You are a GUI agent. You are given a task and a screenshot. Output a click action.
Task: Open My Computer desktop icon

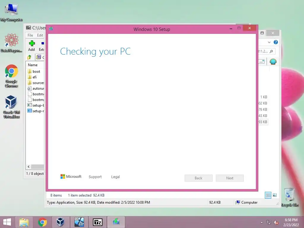pos(12,12)
